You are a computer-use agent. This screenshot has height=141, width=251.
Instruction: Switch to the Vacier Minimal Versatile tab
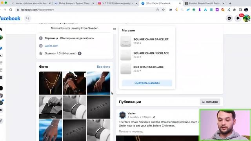pos(31,3)
